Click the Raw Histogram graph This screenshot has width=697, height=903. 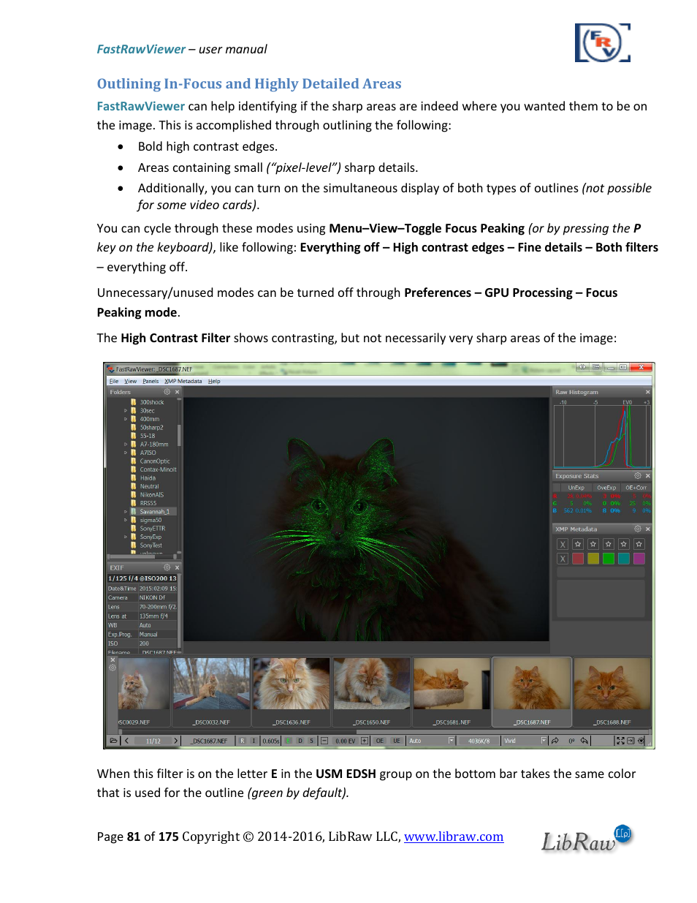602,437
